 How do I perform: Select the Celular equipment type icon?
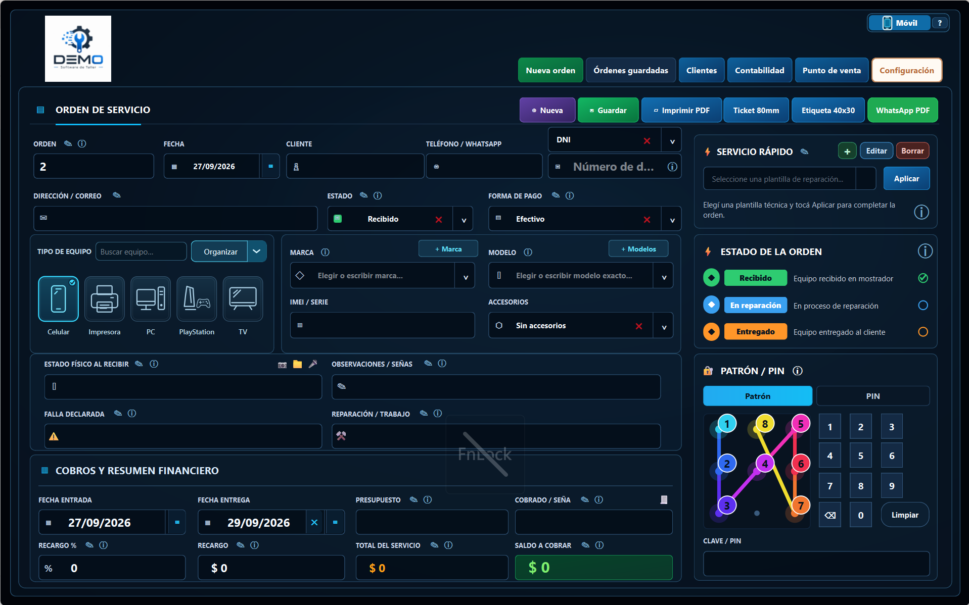(59, 299)
